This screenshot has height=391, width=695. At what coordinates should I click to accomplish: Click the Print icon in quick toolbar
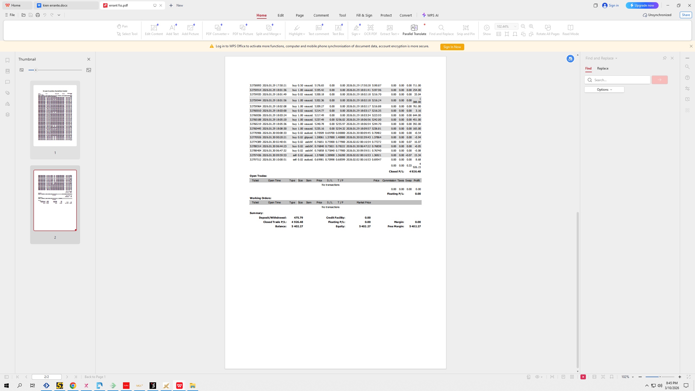[38, 15]
